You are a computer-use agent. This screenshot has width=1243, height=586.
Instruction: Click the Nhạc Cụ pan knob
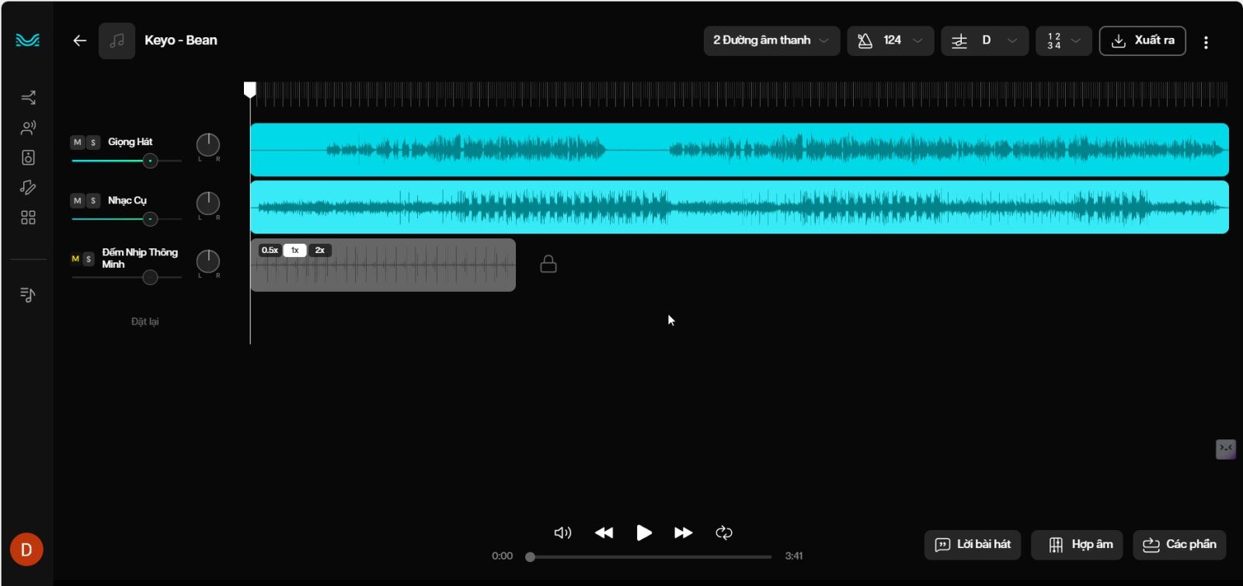click(207, 203)
